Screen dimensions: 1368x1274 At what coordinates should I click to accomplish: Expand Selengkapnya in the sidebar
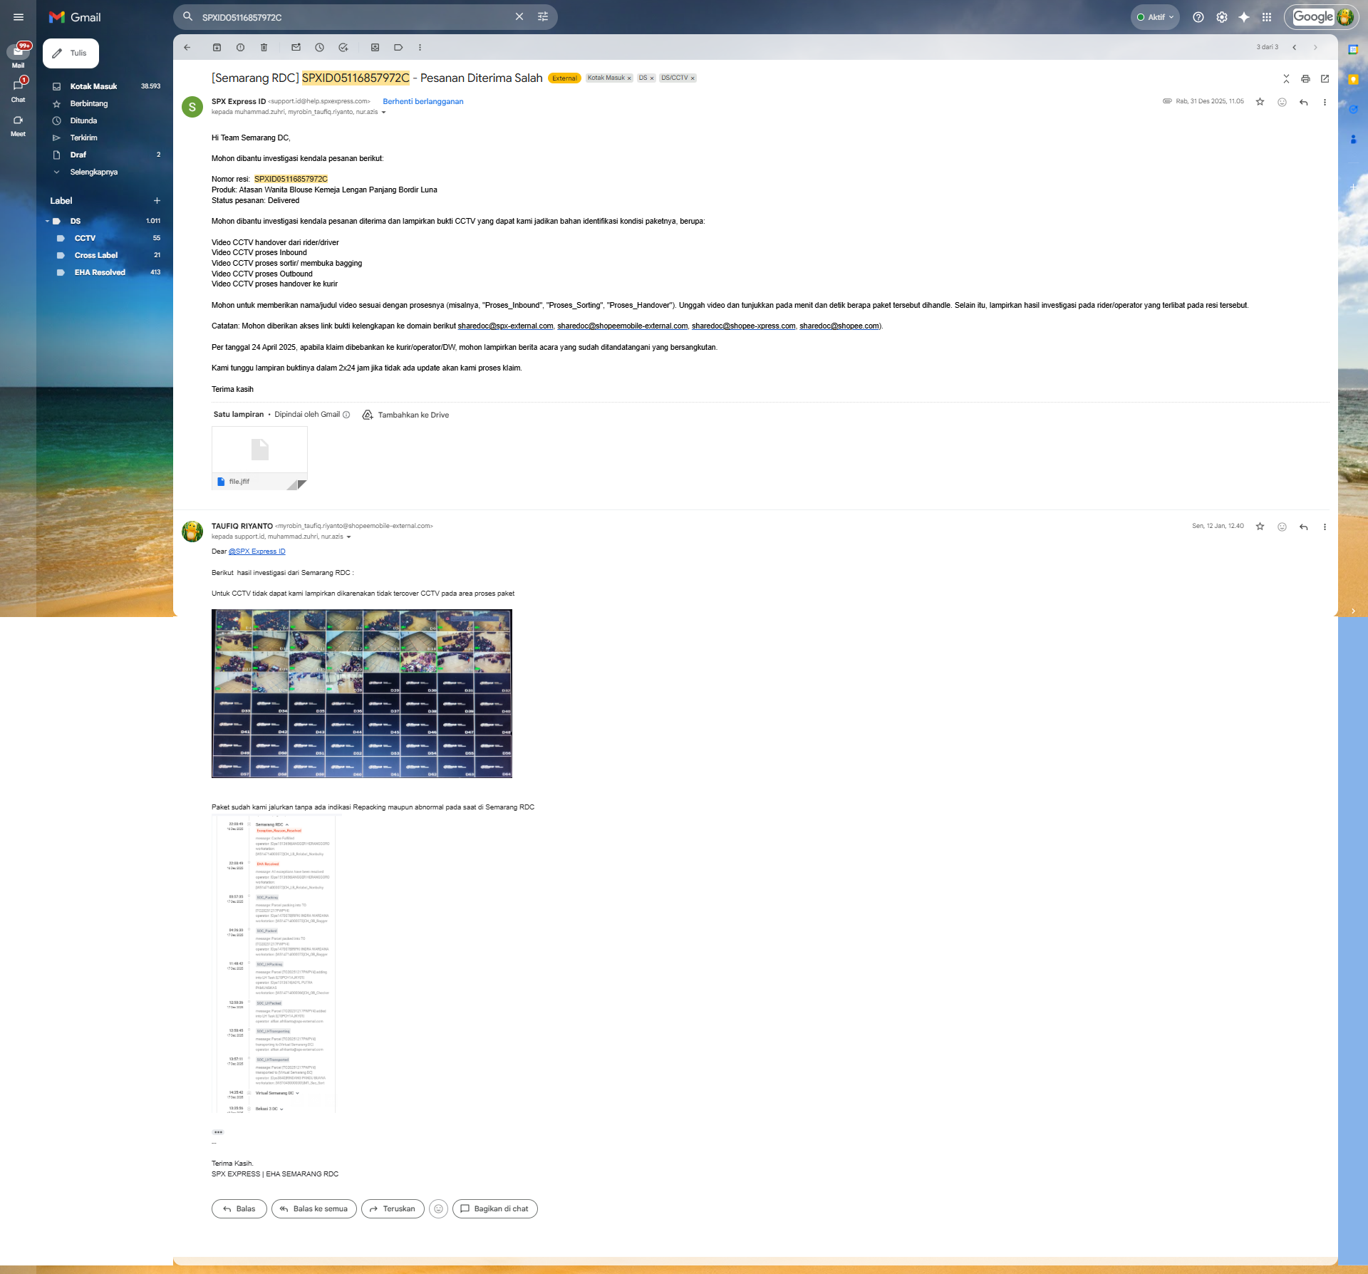93,172
